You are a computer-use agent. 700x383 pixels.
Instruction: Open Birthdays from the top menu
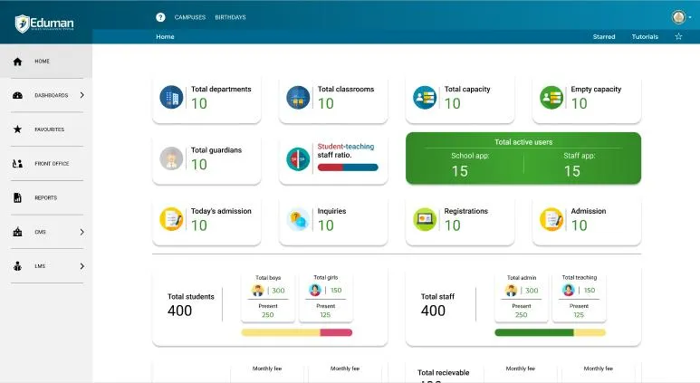(x=230, y=17)
